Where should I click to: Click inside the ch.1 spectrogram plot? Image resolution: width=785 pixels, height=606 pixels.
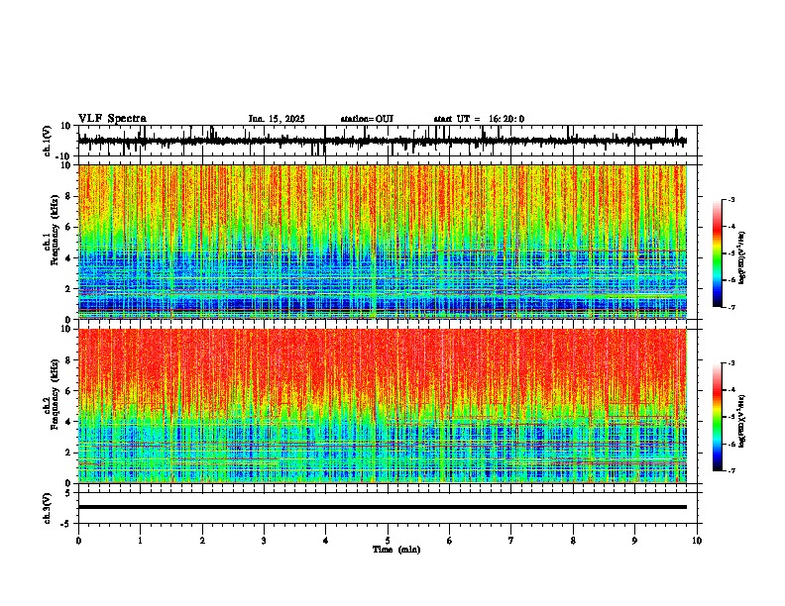pyautogui.click(x=383, y=242)
